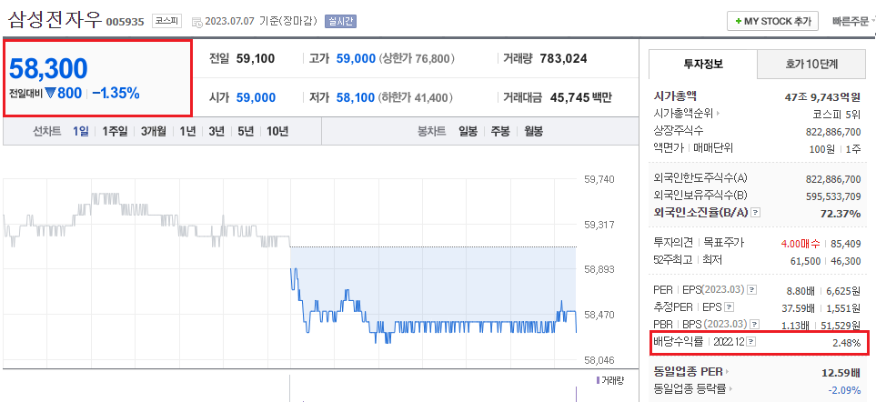Screen dimensions: 876x402
Task: Expand the 동일업종 등락률 arrow
Action: 730,388
